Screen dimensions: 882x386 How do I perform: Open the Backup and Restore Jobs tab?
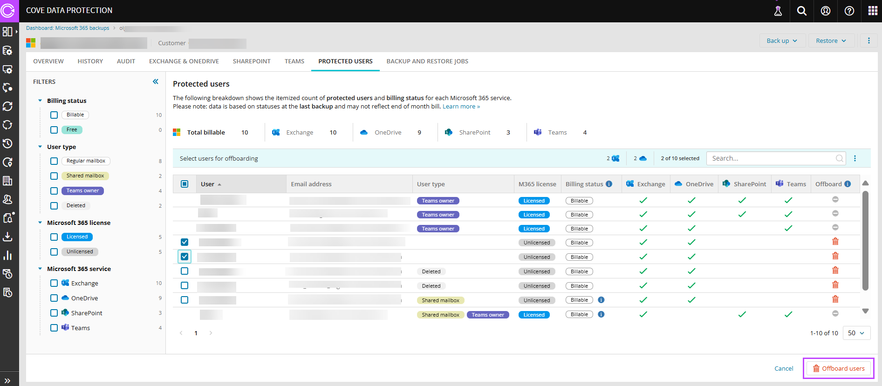coord(427,61)
